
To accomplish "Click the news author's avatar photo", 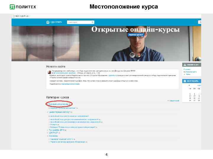I will coord(49,72).
